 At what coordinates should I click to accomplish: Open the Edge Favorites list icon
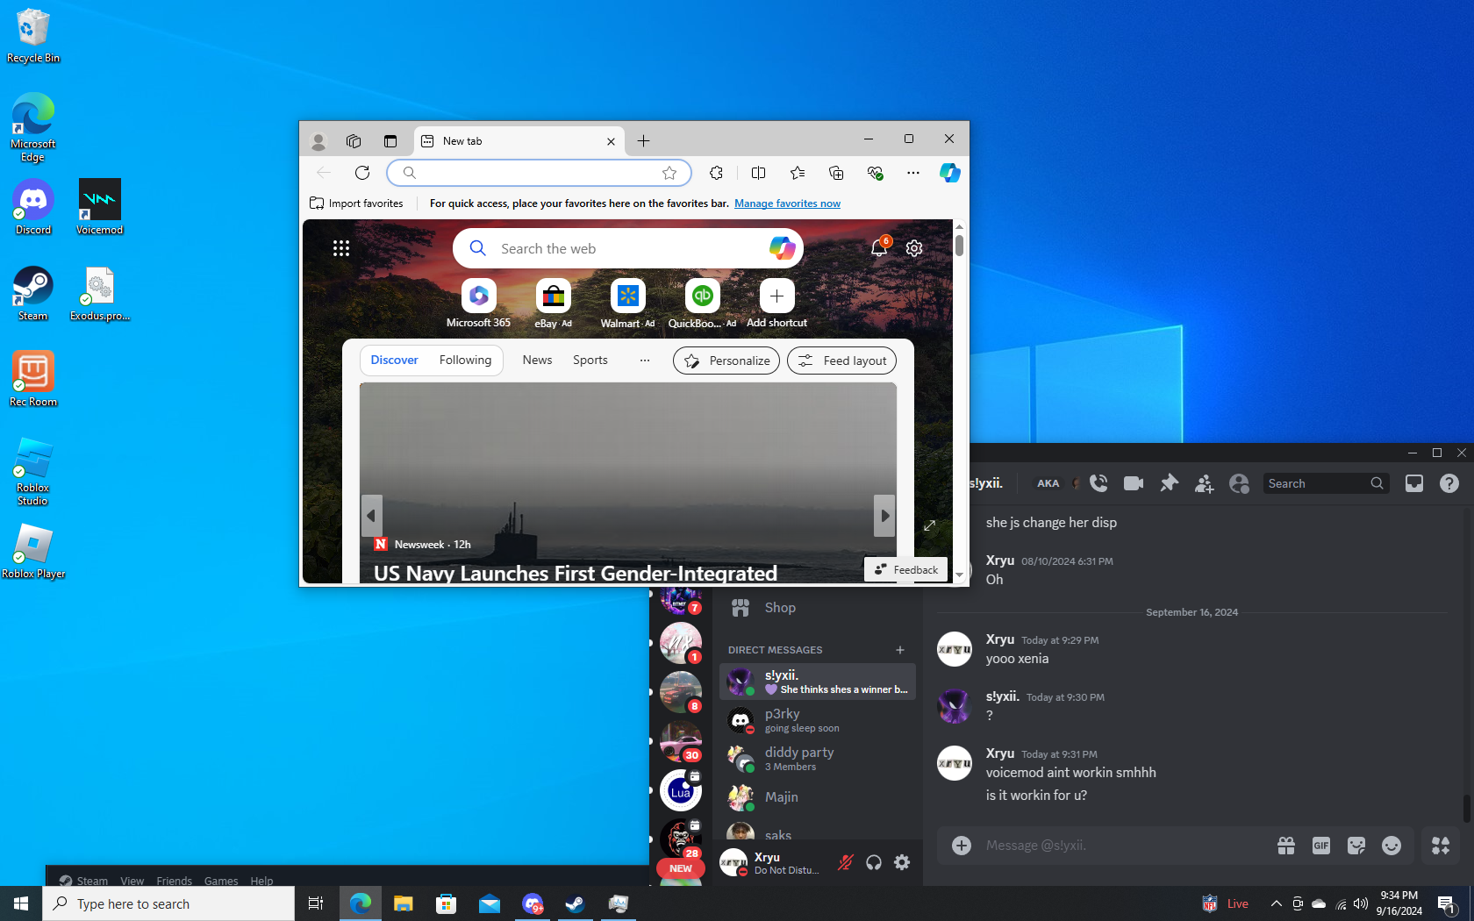pos(798,173)
